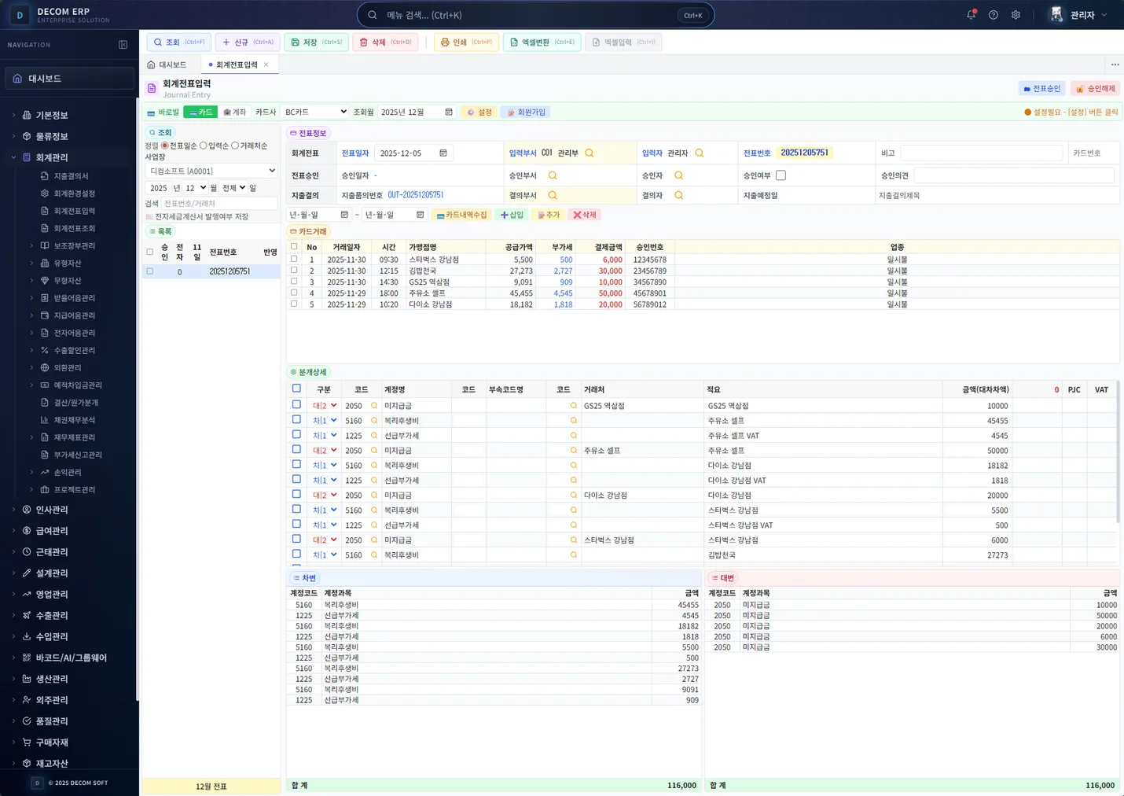Open settings gear icon in header
The height and width of the screenshot is (796, 1124).
coord(1016,15)
